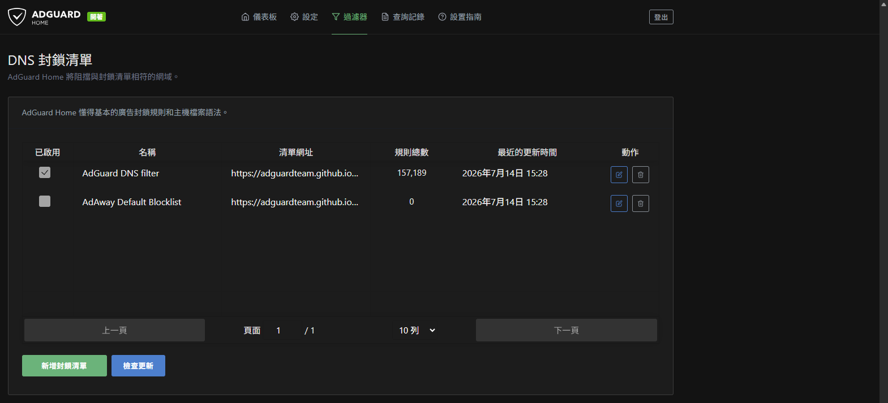Open the 設定 settings menu

[304, 17]
